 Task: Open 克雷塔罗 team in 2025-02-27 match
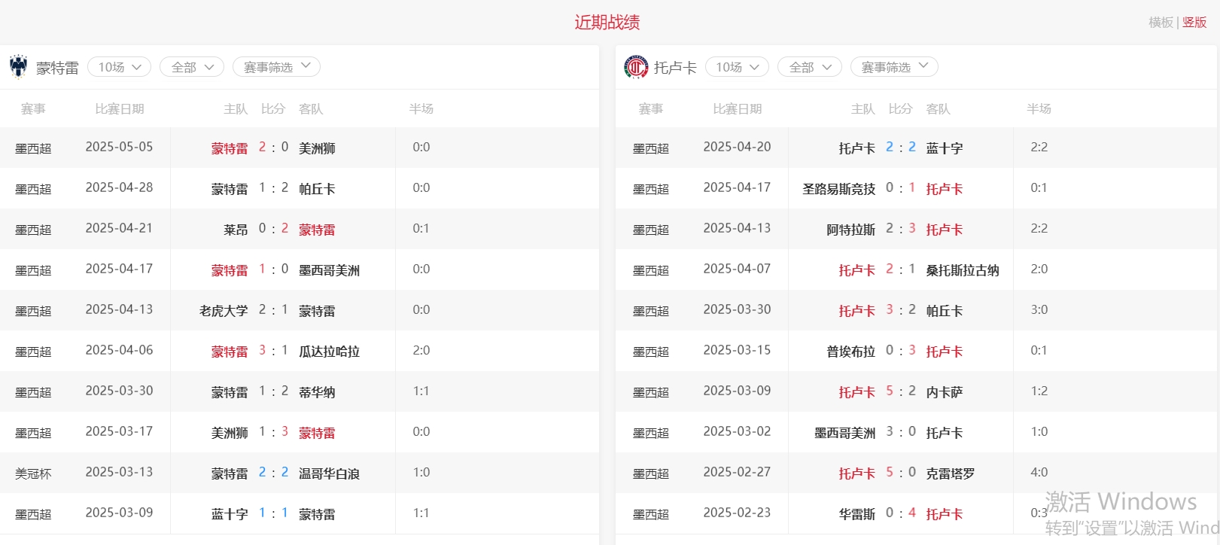pos(950,473)
